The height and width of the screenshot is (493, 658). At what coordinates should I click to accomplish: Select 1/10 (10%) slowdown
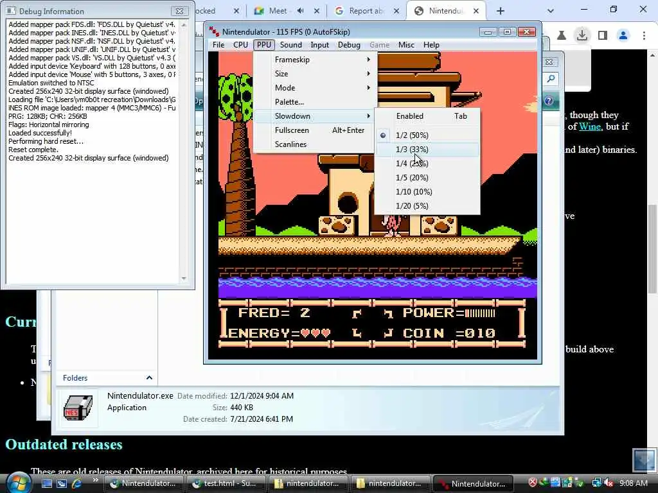427,191
